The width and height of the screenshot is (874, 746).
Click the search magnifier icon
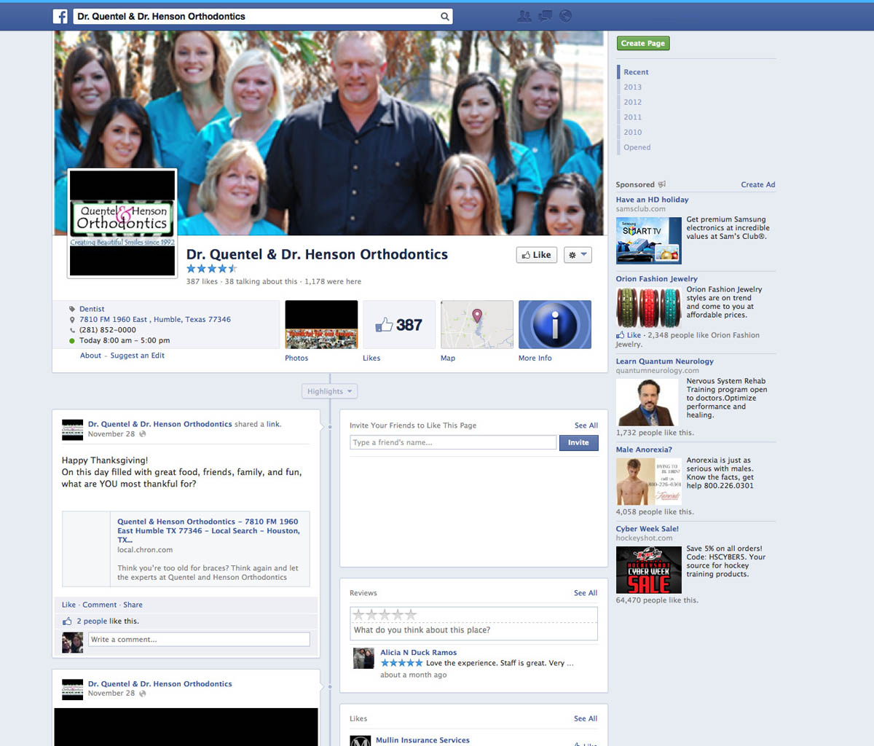pyautogui.click(x=444, y=16)
